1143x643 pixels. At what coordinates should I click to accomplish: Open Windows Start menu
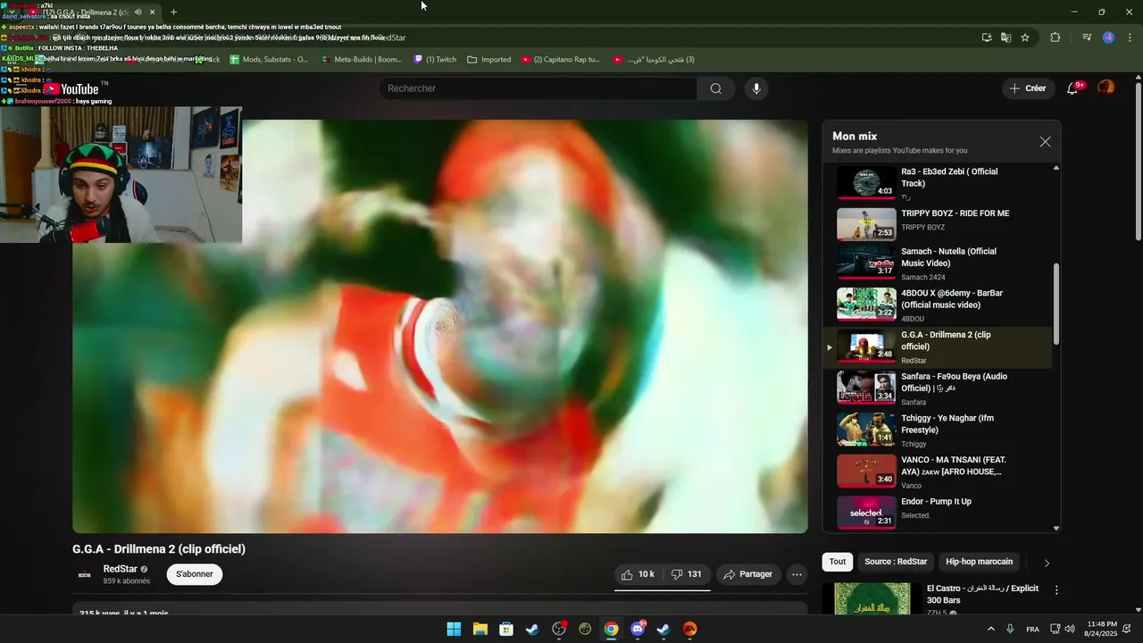pyautogui.click(x=454, y=629)
